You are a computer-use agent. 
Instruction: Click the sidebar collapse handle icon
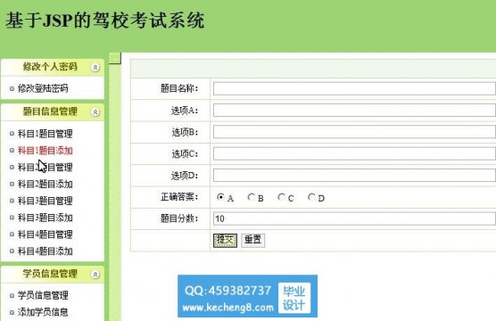coord(115,58)
